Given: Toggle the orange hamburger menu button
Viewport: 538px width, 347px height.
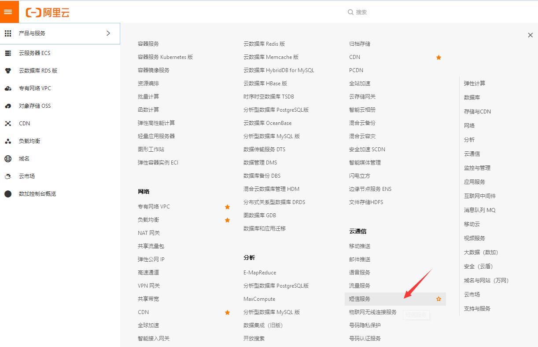Looking at the screenshot, I should [x=9, y=12].
